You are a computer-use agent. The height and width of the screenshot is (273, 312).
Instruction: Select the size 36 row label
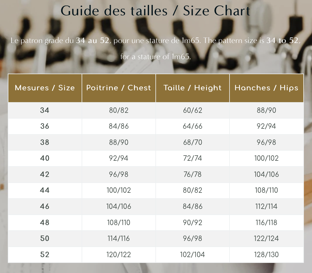[x=45, y=126]
